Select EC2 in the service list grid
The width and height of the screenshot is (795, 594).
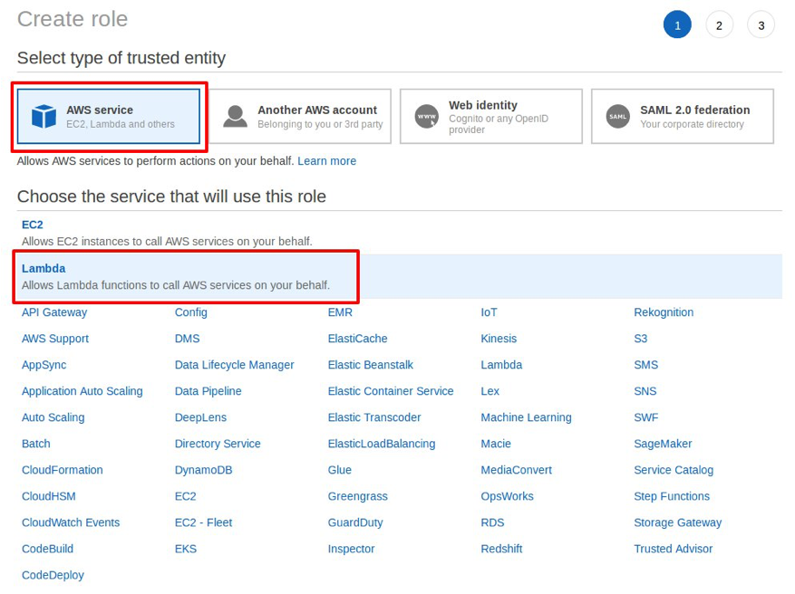[x=186, y=496]
